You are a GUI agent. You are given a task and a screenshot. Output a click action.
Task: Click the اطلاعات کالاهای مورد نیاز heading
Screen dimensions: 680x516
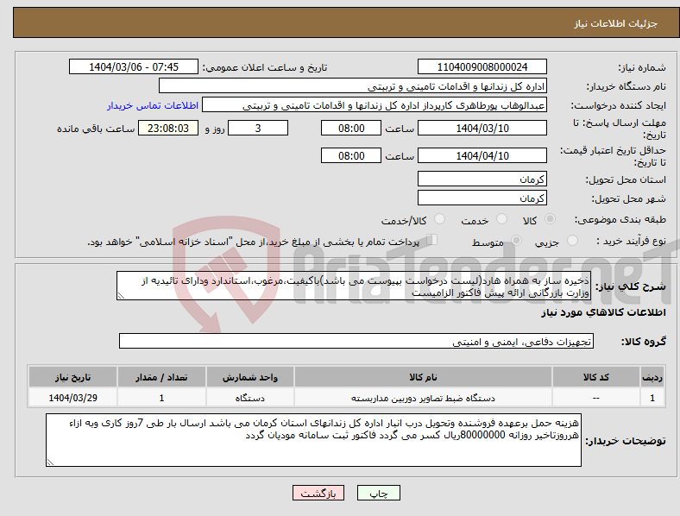point(603,312)
